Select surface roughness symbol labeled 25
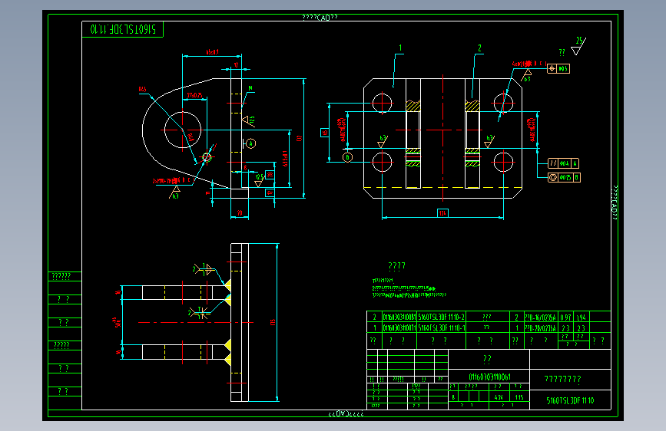Viewport: 666px width, 431px height. tap(579, 46)
